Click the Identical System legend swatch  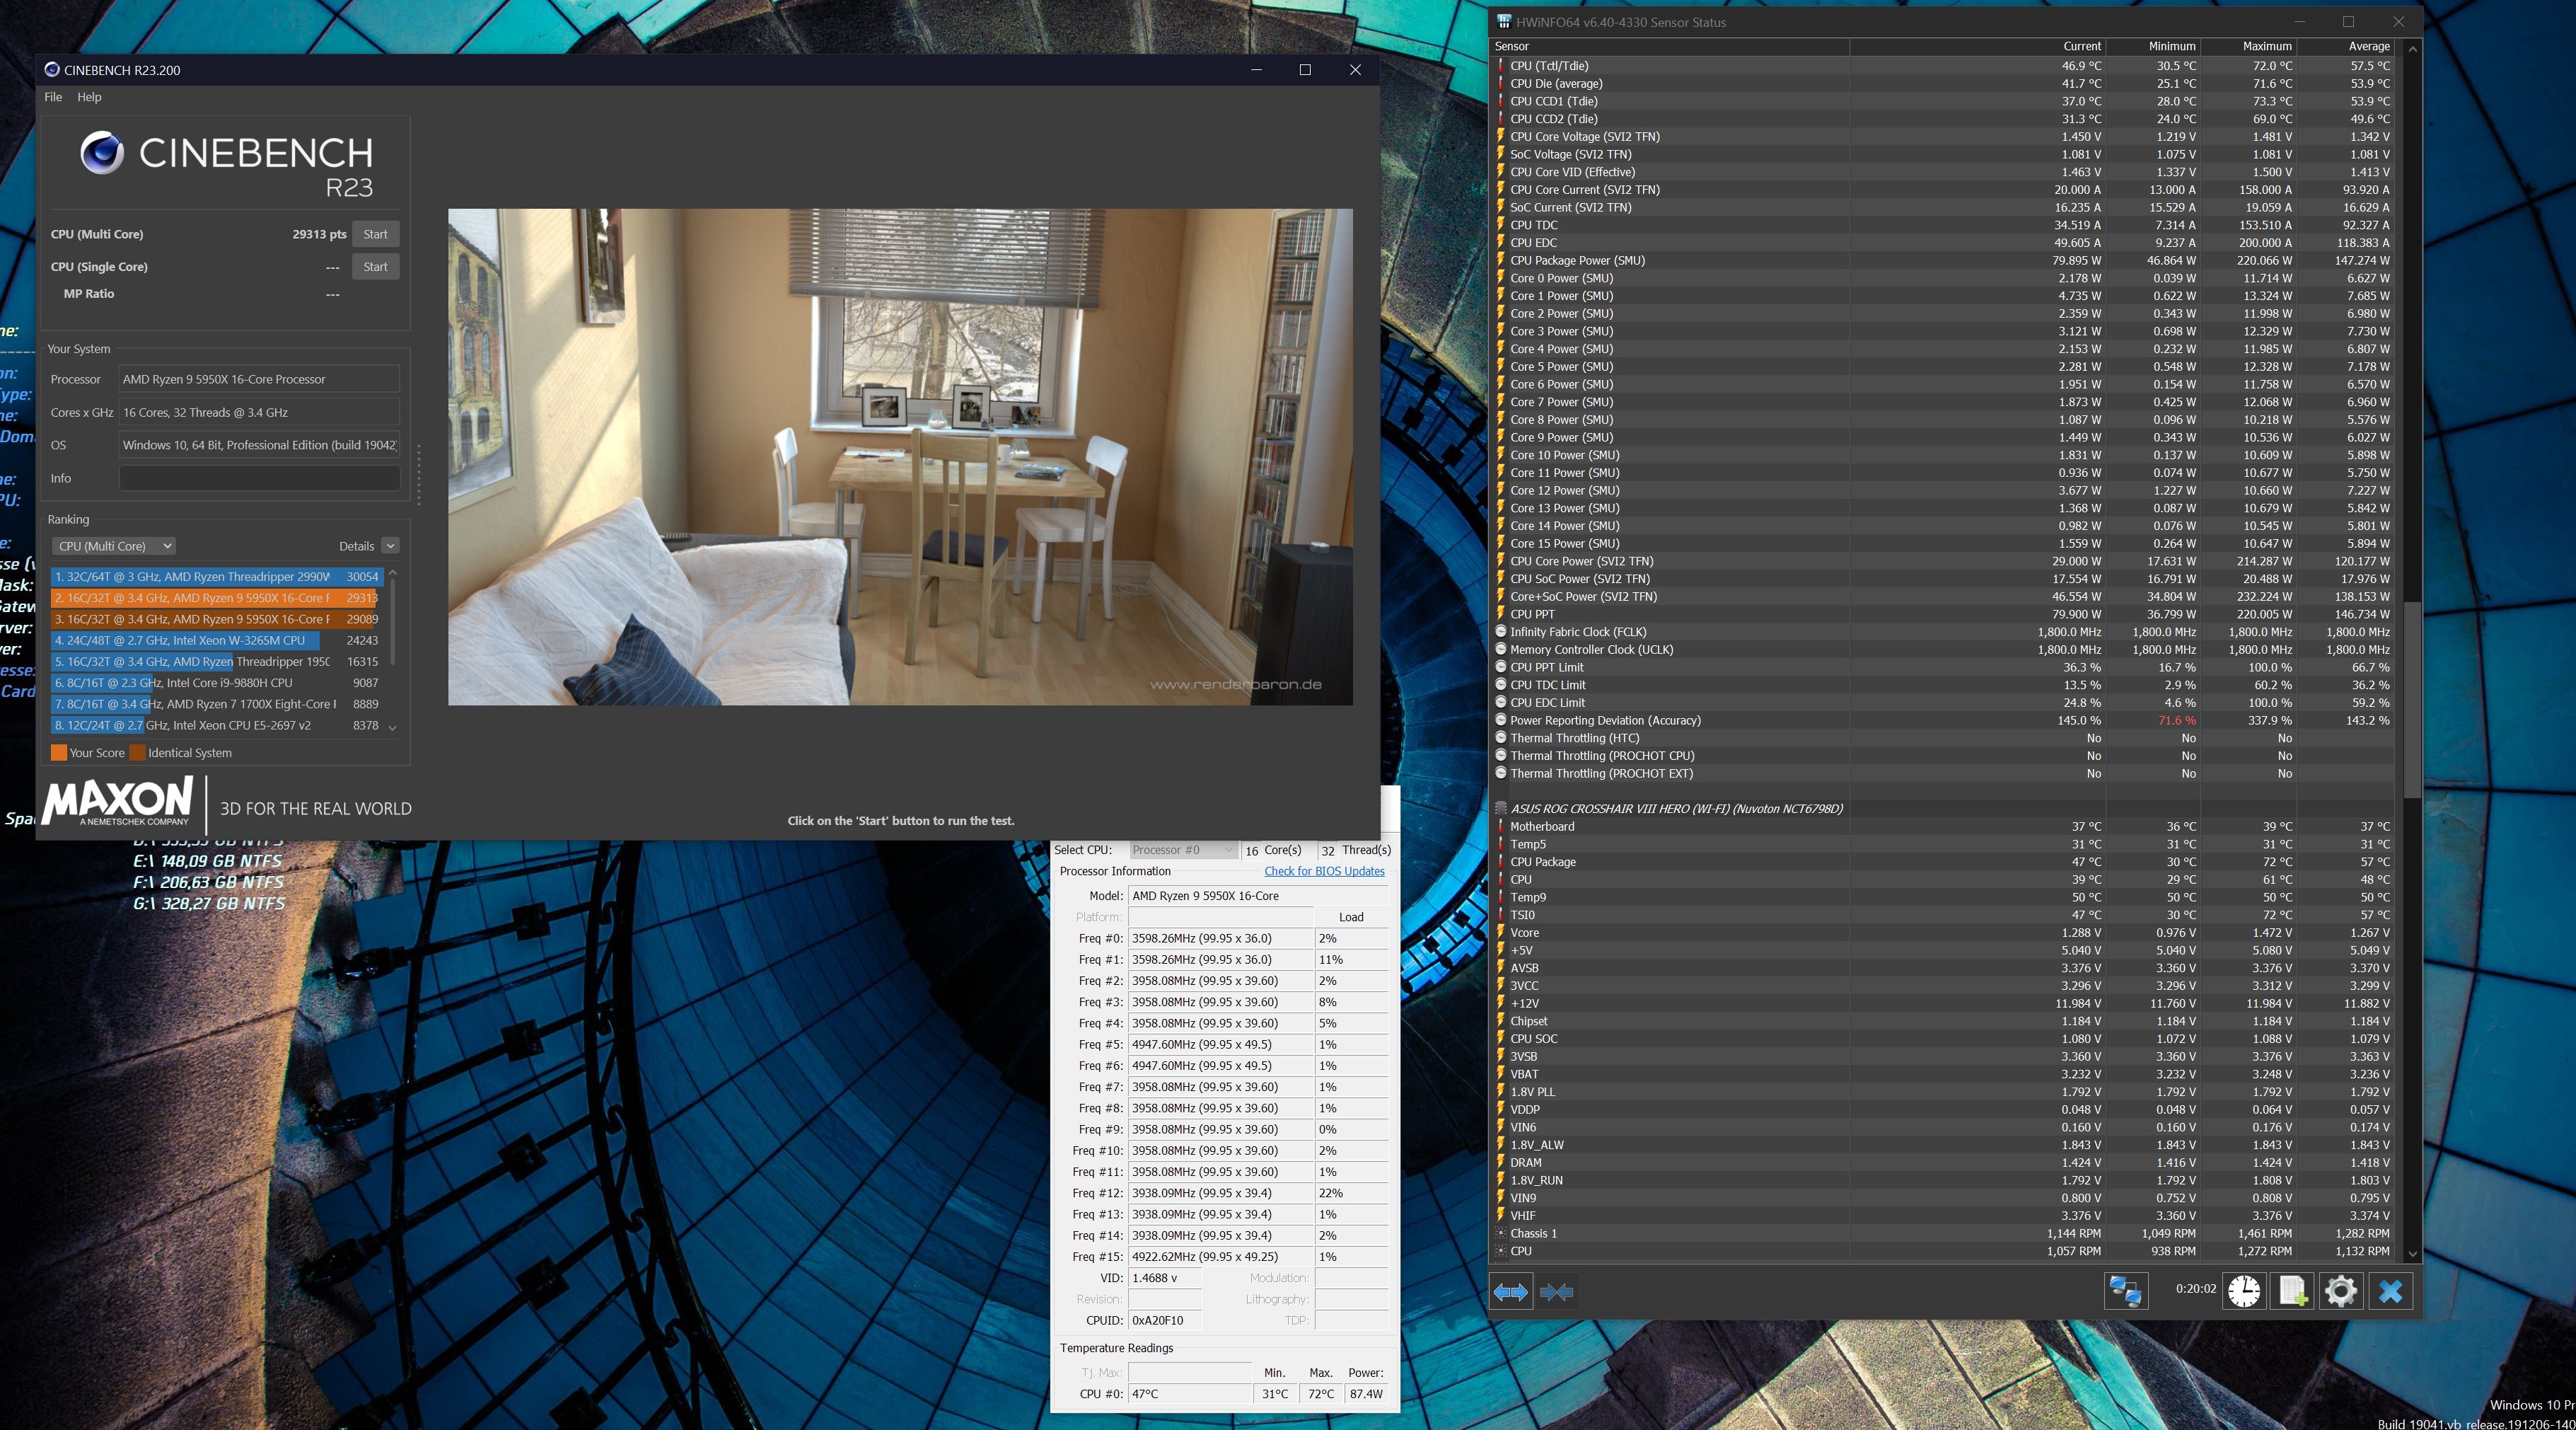click(x=138, y=753)
